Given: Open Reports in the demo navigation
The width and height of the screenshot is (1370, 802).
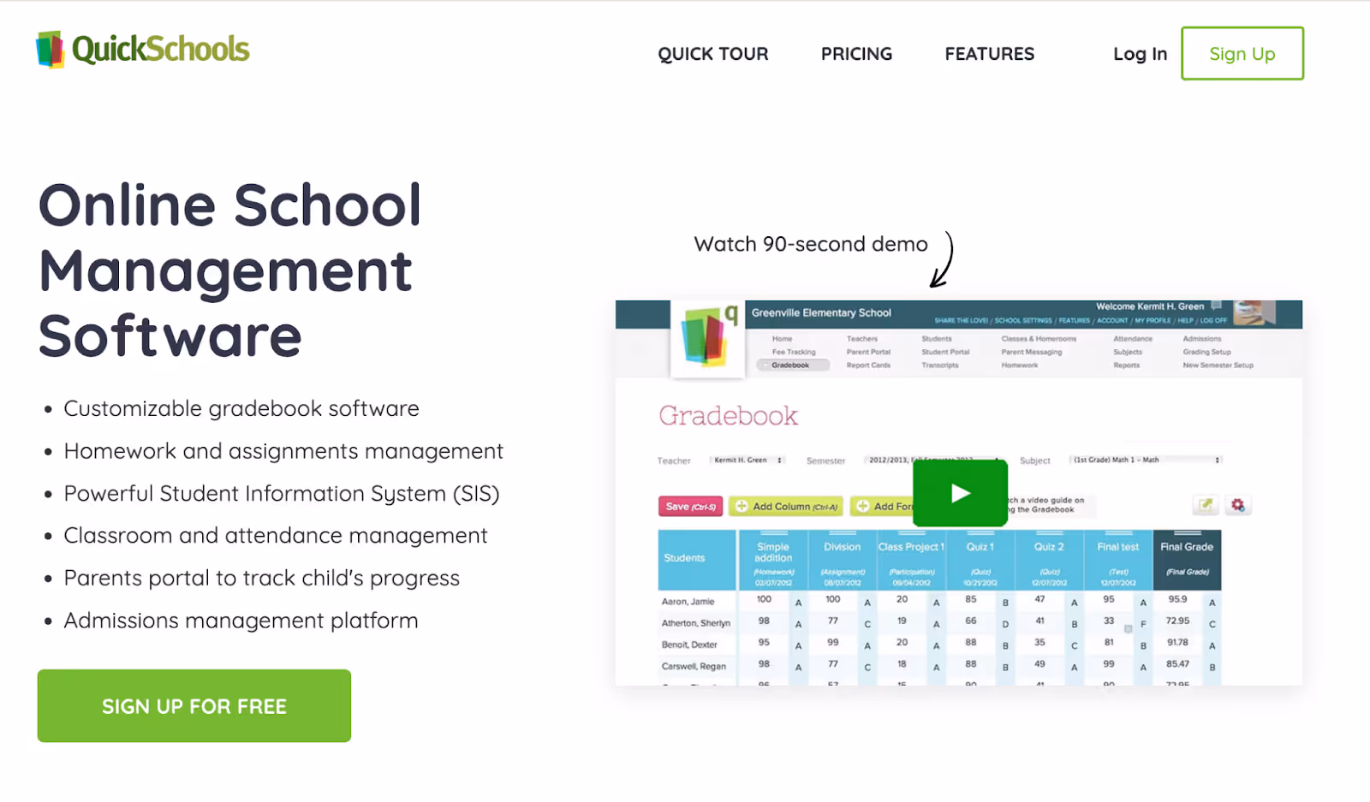Looking at the screenshot, I should [x=1127, y=365].
